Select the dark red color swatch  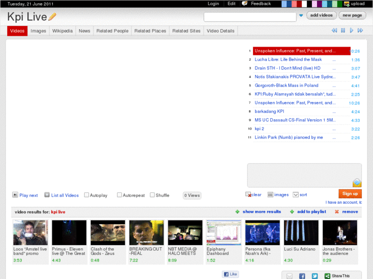coord(299,4)
